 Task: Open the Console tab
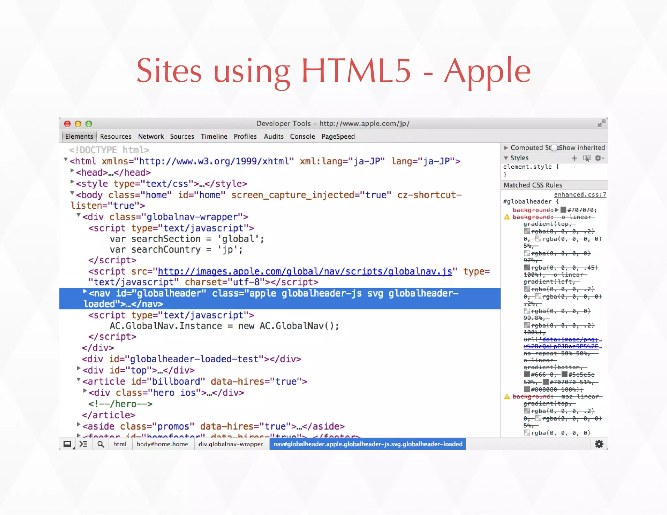point(302,136)
